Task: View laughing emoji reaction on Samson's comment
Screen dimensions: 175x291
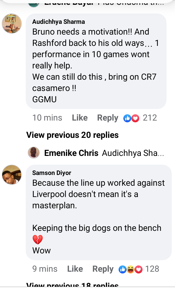Action: [x=131, y=269]
